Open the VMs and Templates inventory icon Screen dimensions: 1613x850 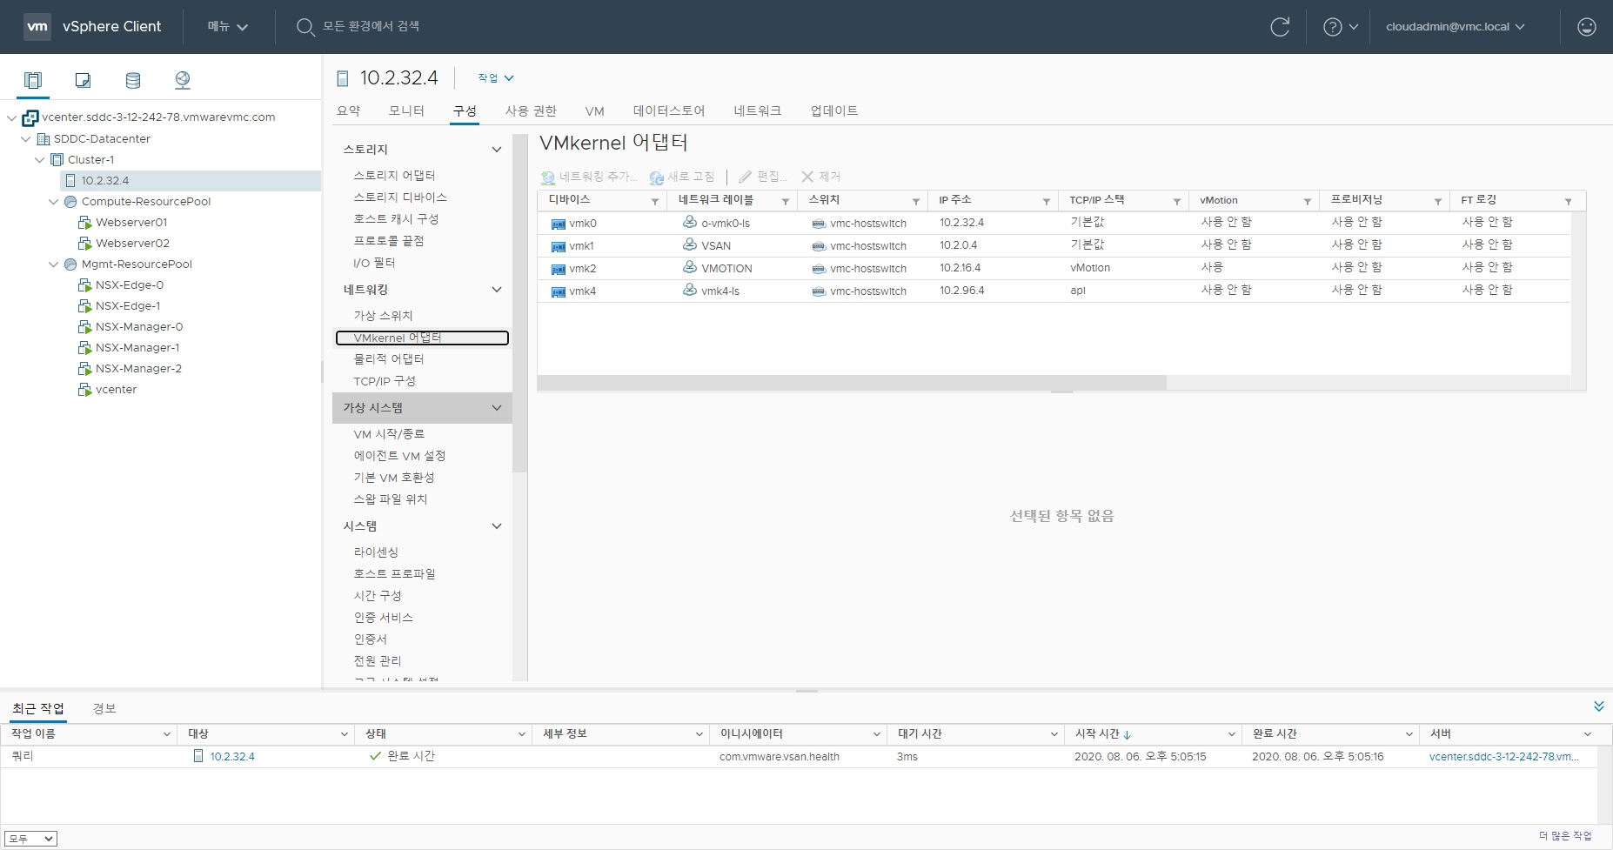(x=83, y=80)
